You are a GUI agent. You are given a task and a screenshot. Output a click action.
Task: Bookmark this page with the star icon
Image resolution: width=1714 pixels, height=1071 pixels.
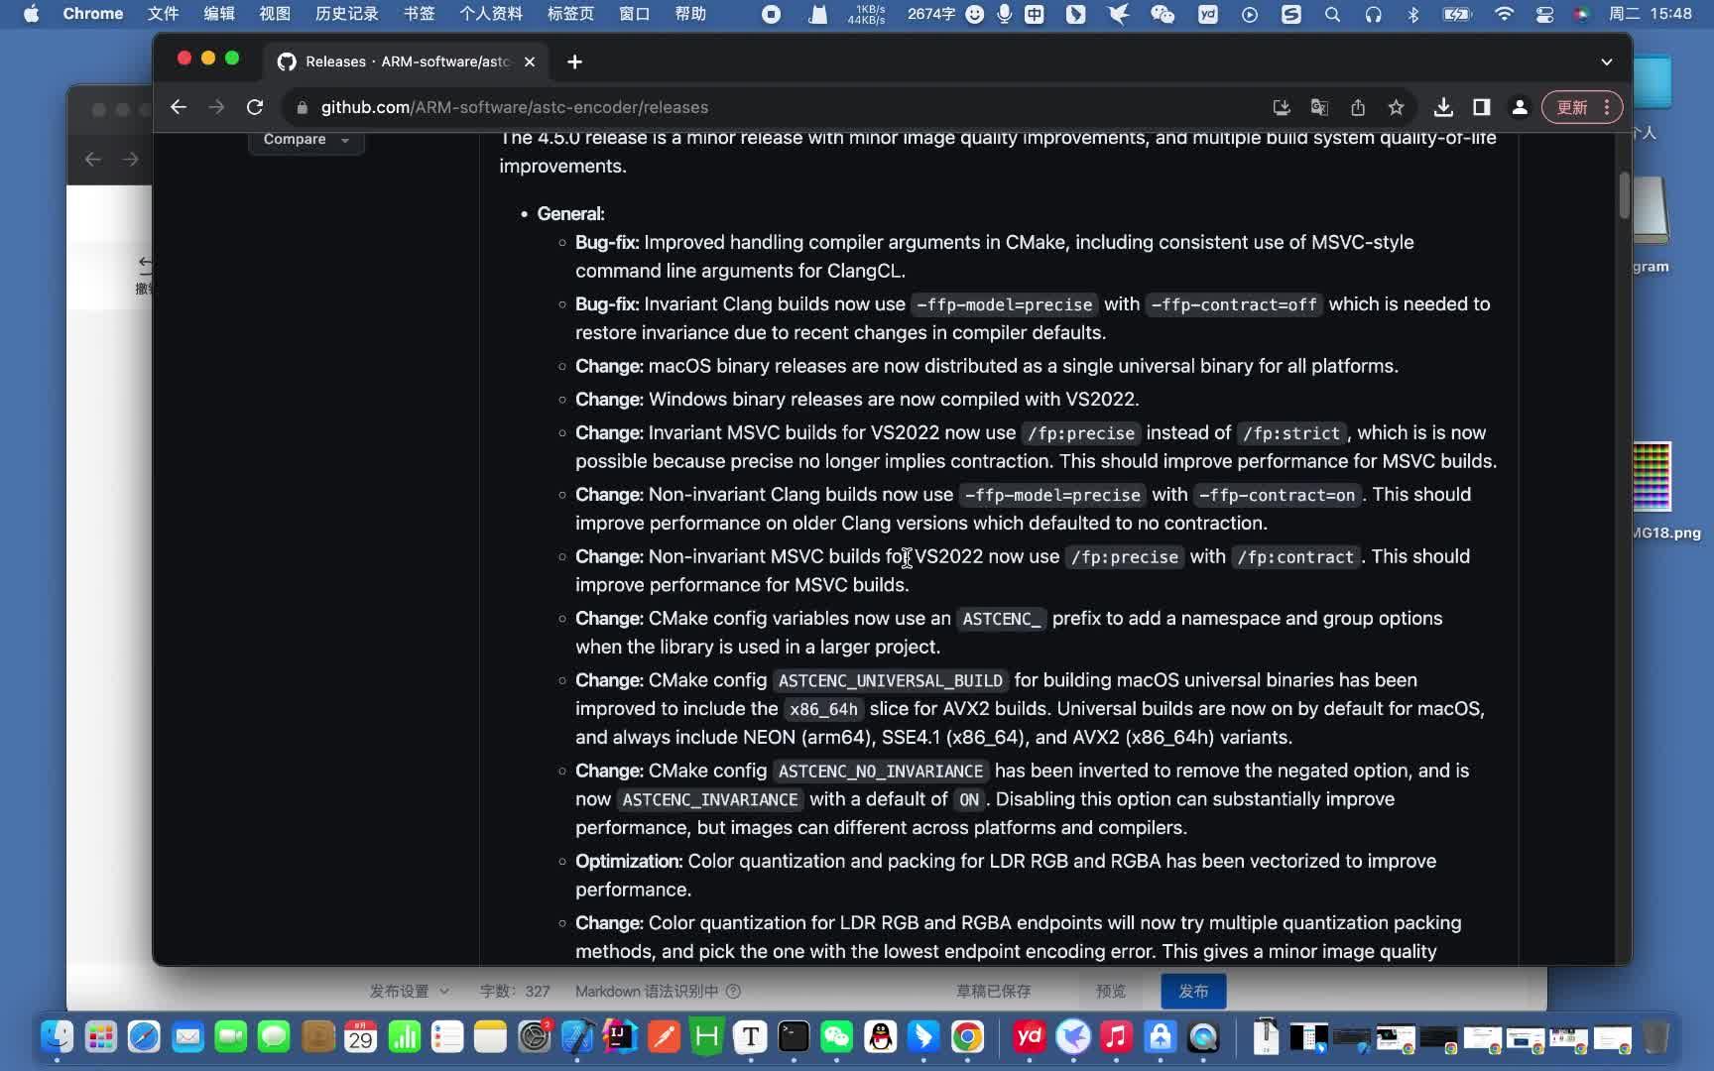tap(1397, 107)
